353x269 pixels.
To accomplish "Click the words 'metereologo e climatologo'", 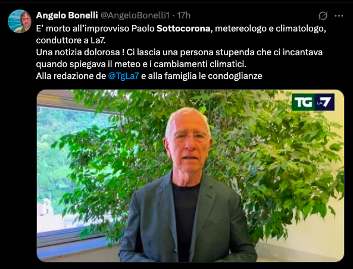I will [x=270, y=29].
